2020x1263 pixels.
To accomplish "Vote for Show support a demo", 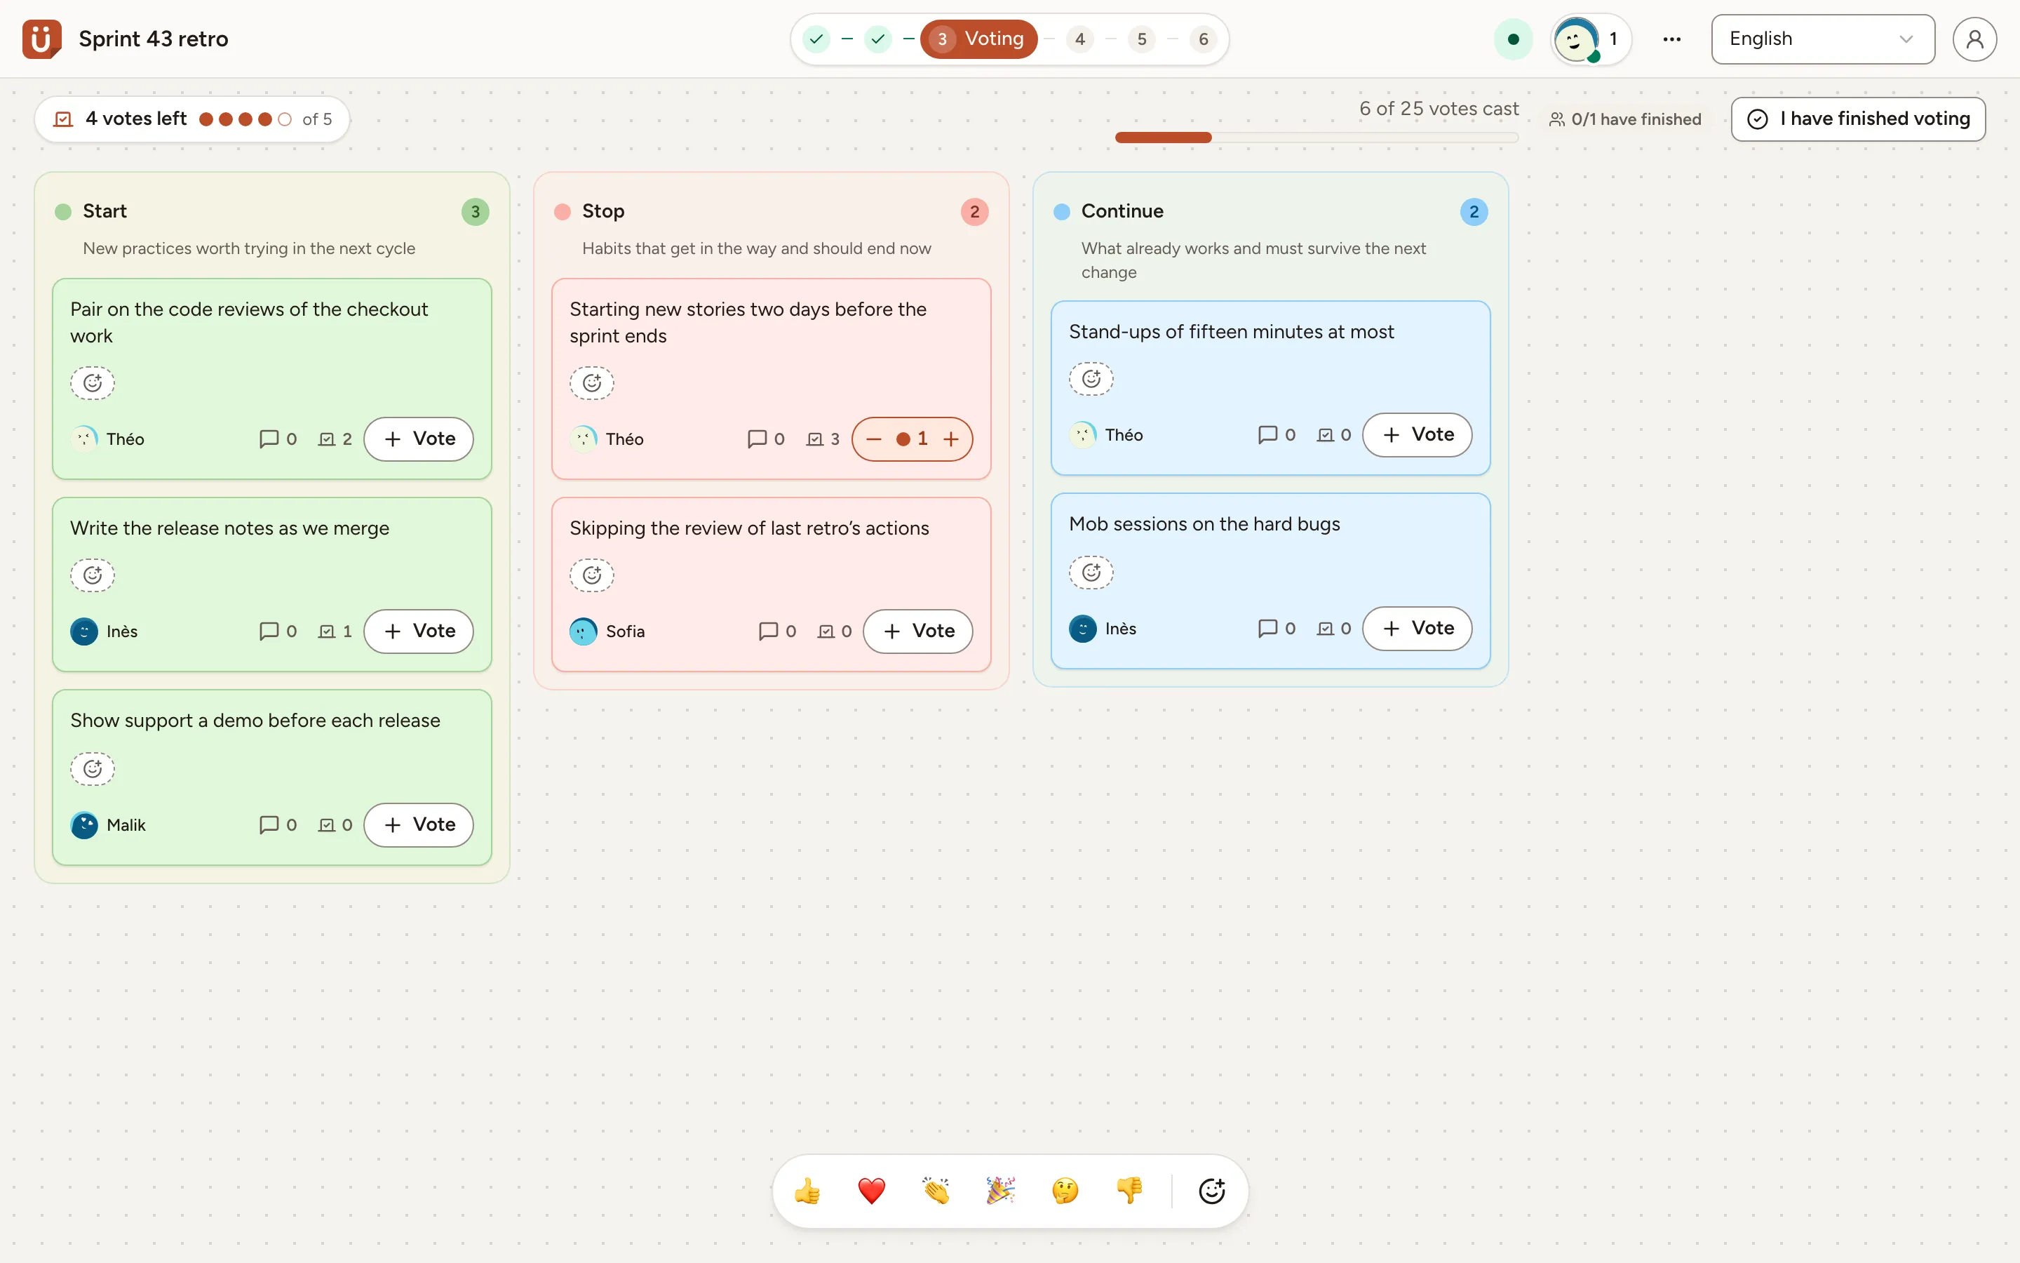I will point(418,825).
